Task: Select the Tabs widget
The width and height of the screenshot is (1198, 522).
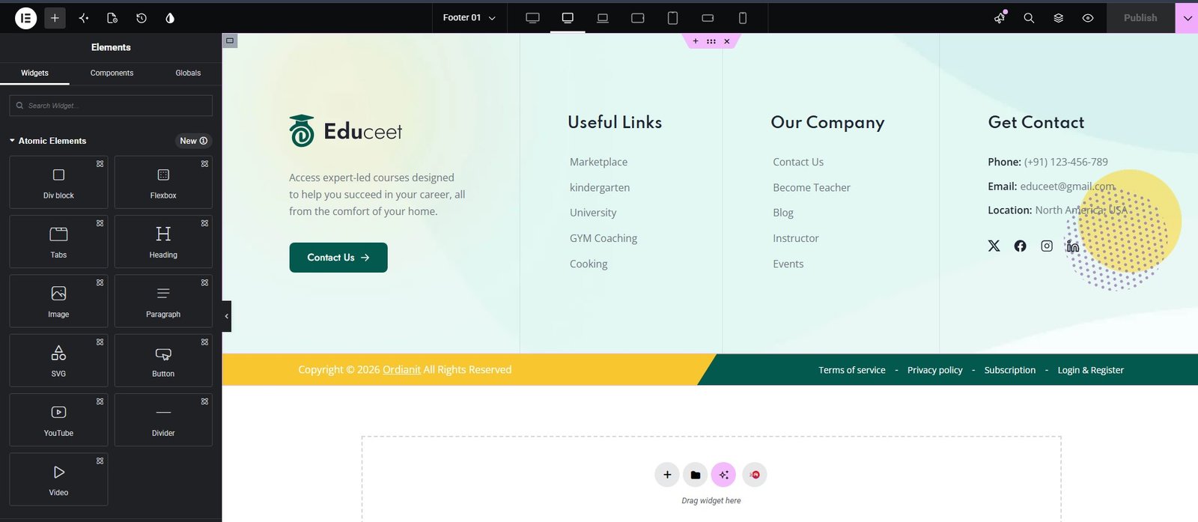Action: pos(58,241)
